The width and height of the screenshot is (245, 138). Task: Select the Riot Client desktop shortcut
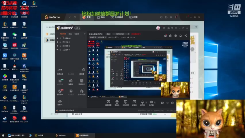pyautogui.click(x=24, y=120)
